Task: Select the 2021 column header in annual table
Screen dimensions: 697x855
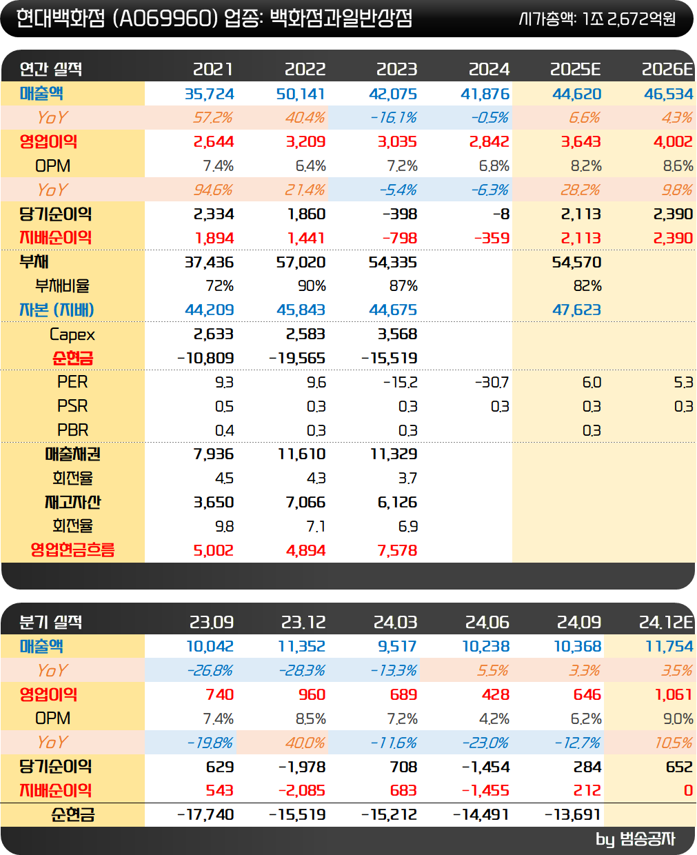Action: [213, 69]
